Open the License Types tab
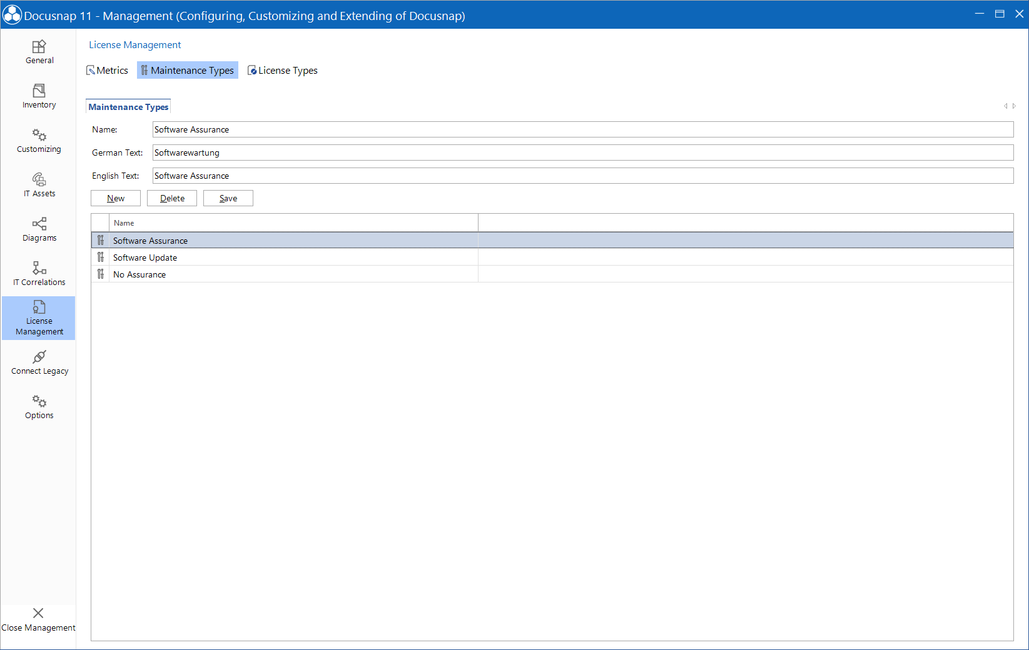 coord(283,70)
